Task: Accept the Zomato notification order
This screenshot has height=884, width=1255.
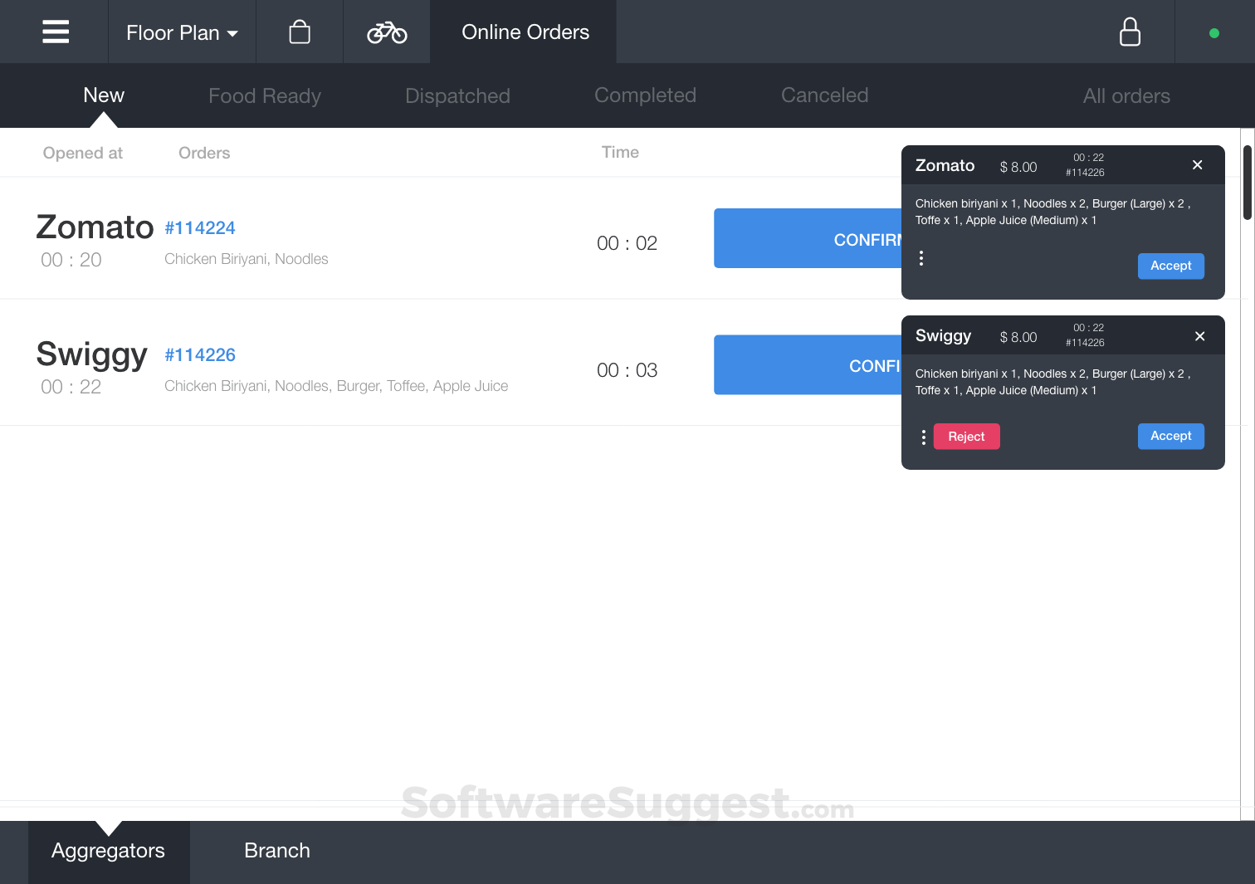Action: [1170, 266]
